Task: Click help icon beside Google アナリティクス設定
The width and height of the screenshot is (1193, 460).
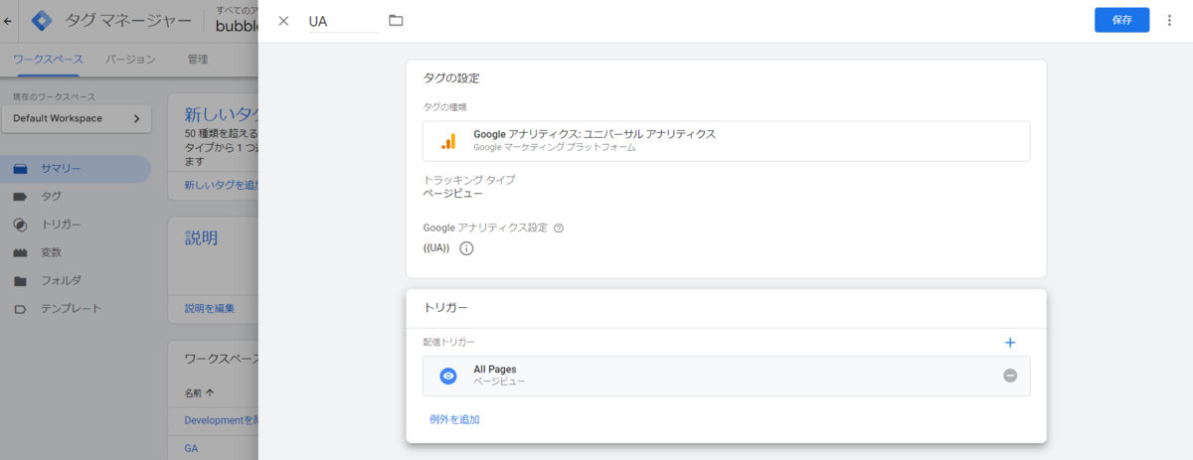Action: pos(559,228)
